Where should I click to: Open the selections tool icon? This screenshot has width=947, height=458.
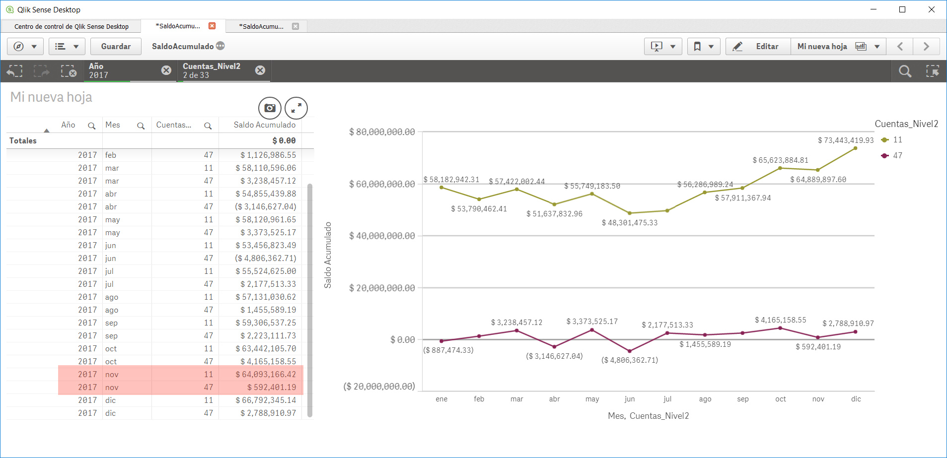(932, 71)
